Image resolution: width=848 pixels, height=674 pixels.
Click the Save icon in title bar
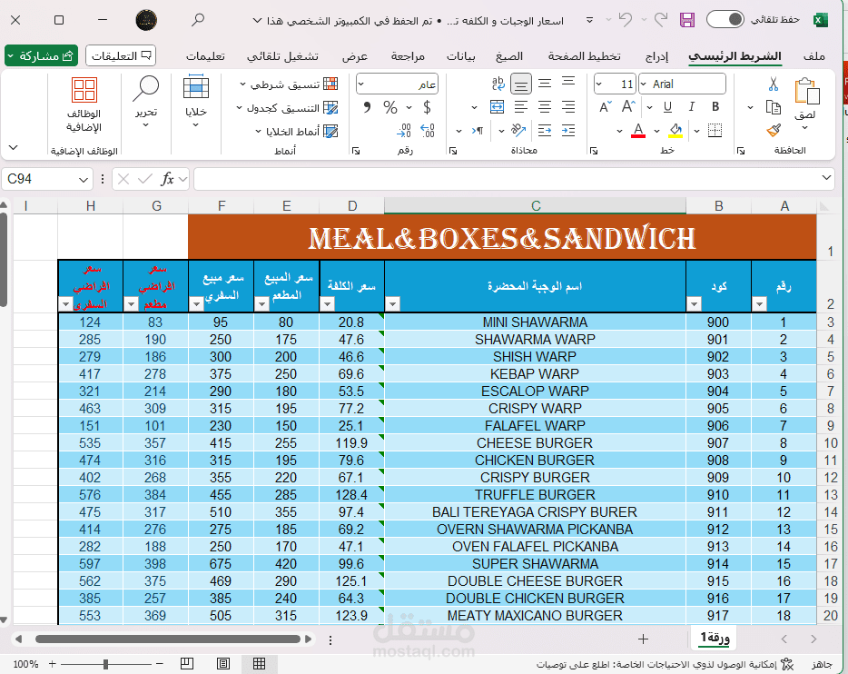coord(686,21)
